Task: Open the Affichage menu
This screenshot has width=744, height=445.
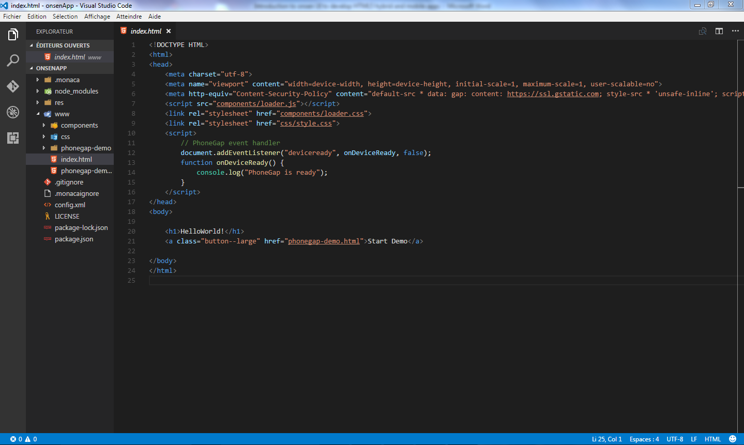Action: [x=97, y=16]
